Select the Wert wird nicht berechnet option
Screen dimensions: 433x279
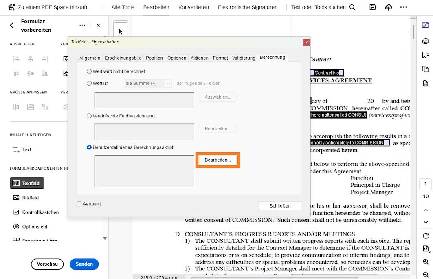(x=89, y=71)
